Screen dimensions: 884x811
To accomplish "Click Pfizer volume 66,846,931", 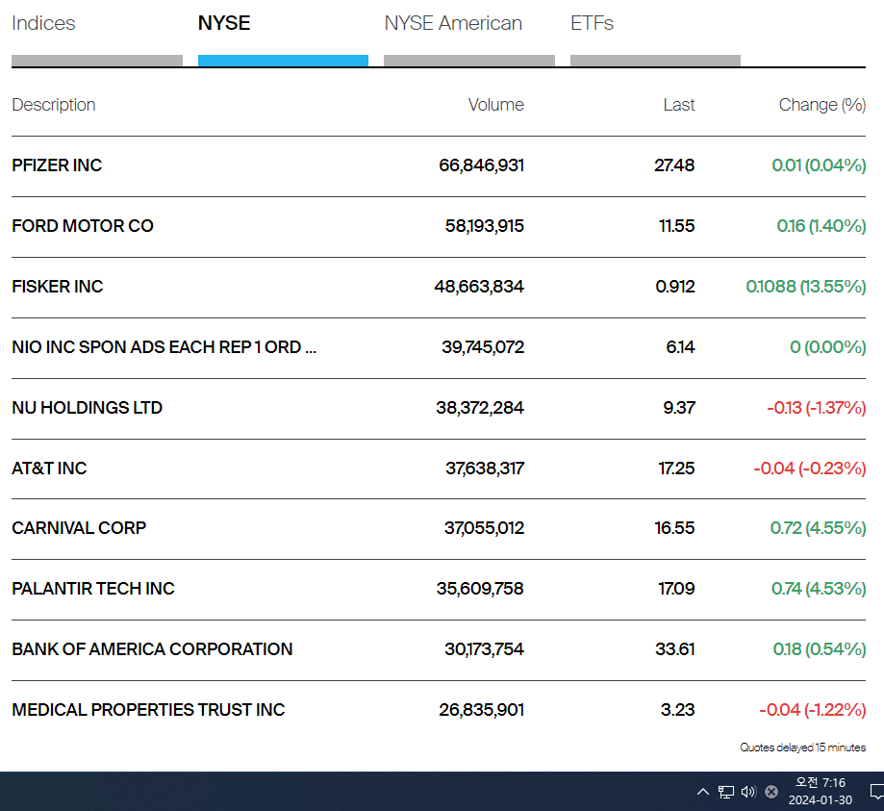I will coord(482,165).
